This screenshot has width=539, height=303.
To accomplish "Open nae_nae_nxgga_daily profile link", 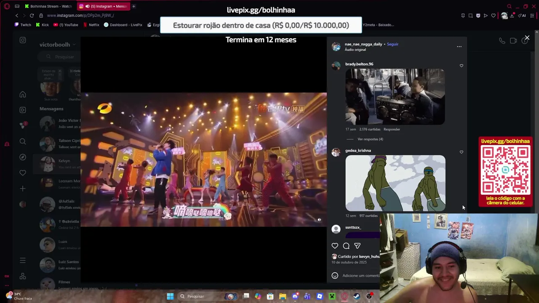I will point(363,44).
